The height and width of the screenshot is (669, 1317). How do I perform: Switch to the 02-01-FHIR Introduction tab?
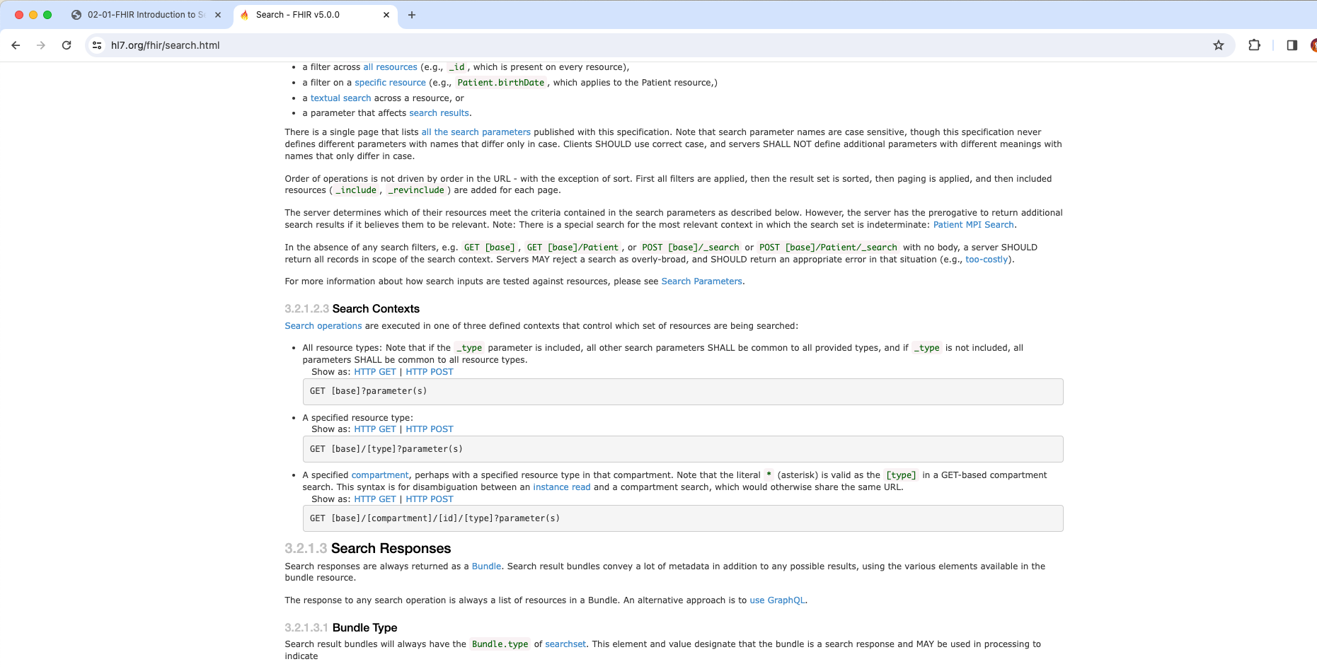pyautogui.click(x=146, y=15)
